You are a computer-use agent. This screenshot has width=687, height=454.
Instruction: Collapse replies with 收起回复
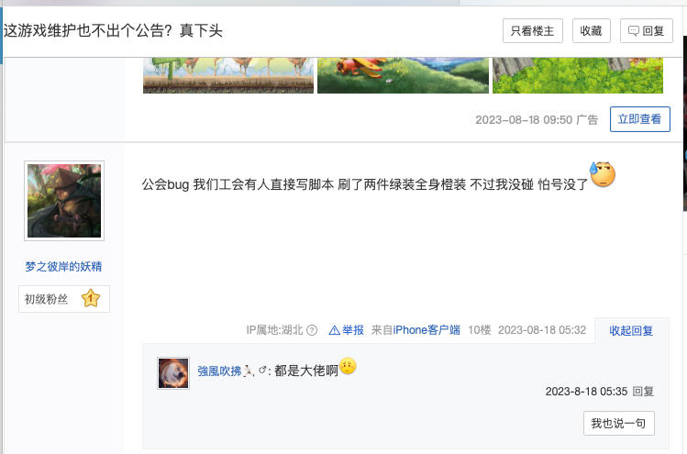(631, 330)
